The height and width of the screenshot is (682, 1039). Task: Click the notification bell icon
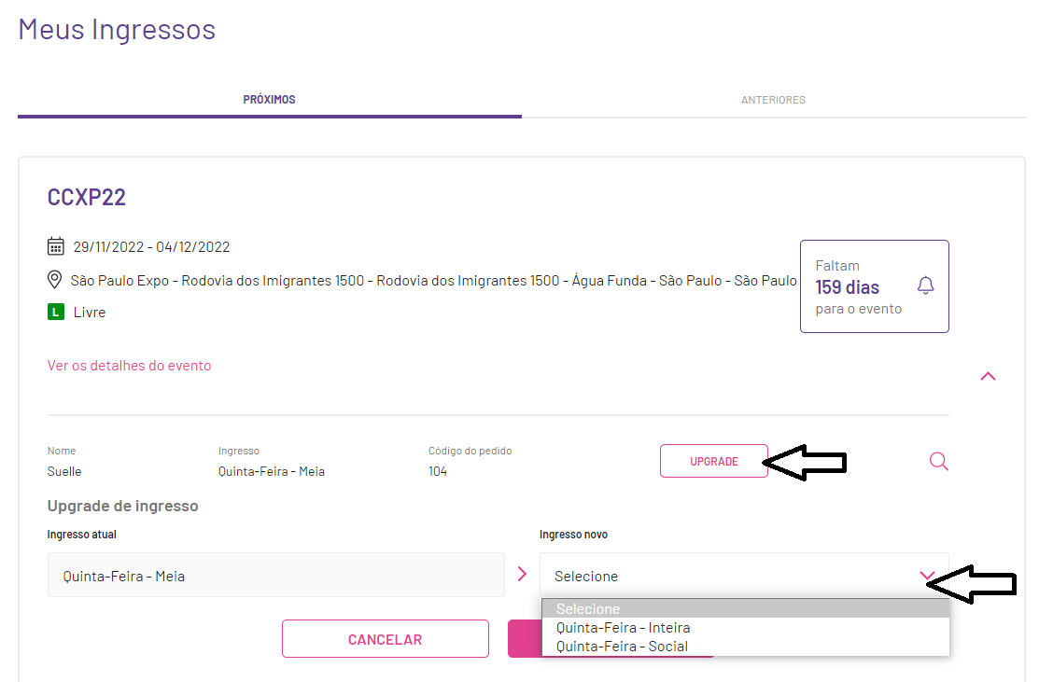[x=926, y=285]
